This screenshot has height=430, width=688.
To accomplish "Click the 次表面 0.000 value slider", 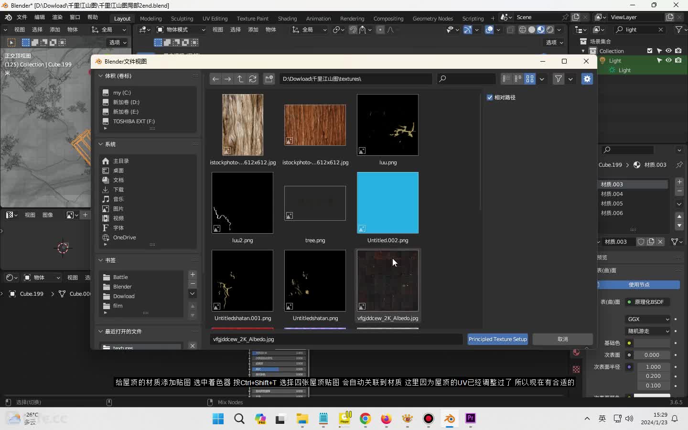I will pyautogui.click(x=652, y=355).
